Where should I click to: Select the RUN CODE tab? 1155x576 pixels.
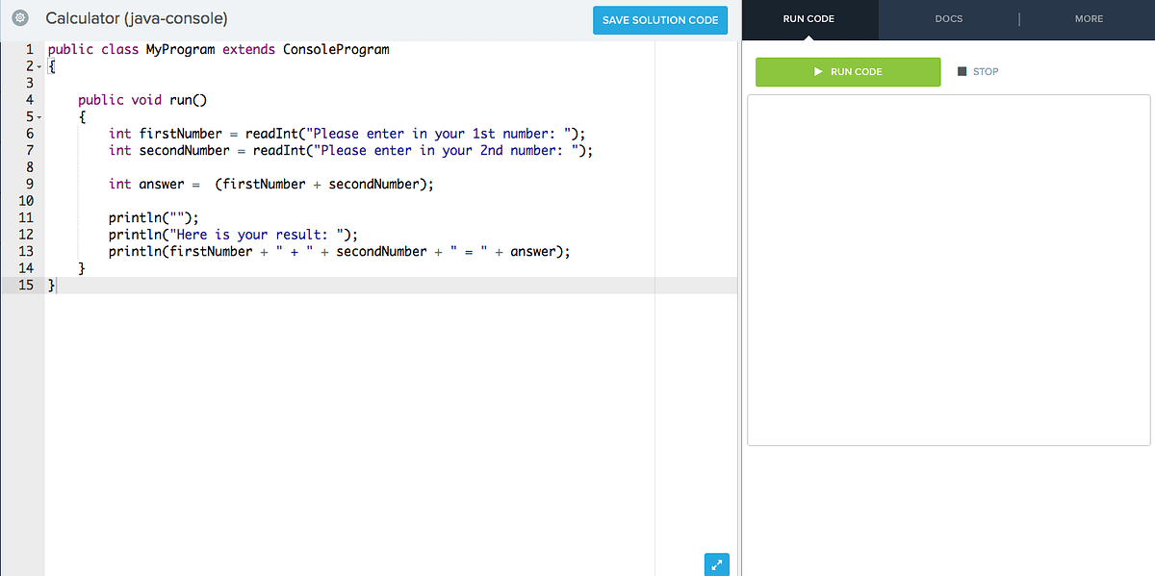click(808, 18)
